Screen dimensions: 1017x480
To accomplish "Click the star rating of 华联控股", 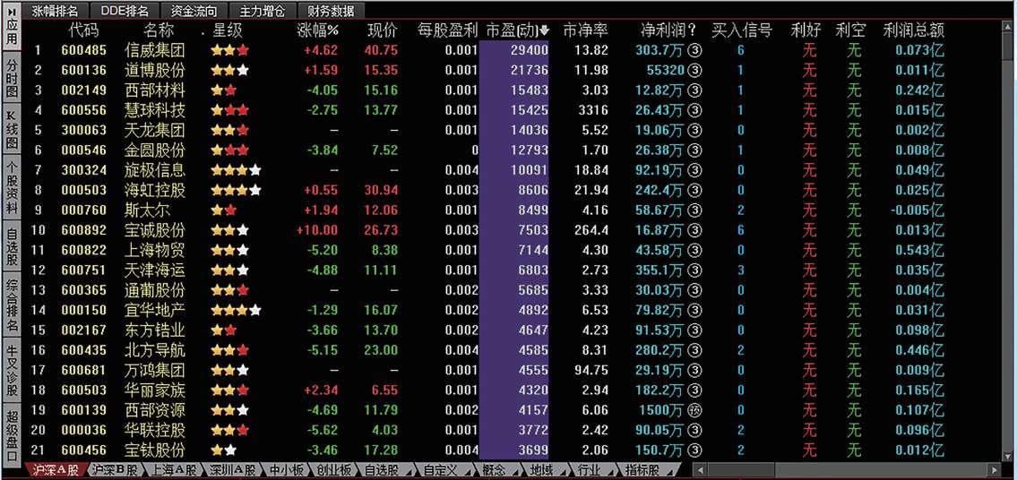I will click(229, 430).
